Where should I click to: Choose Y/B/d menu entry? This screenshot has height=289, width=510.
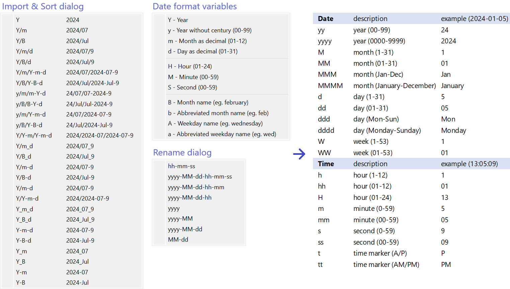pos(23,62)
